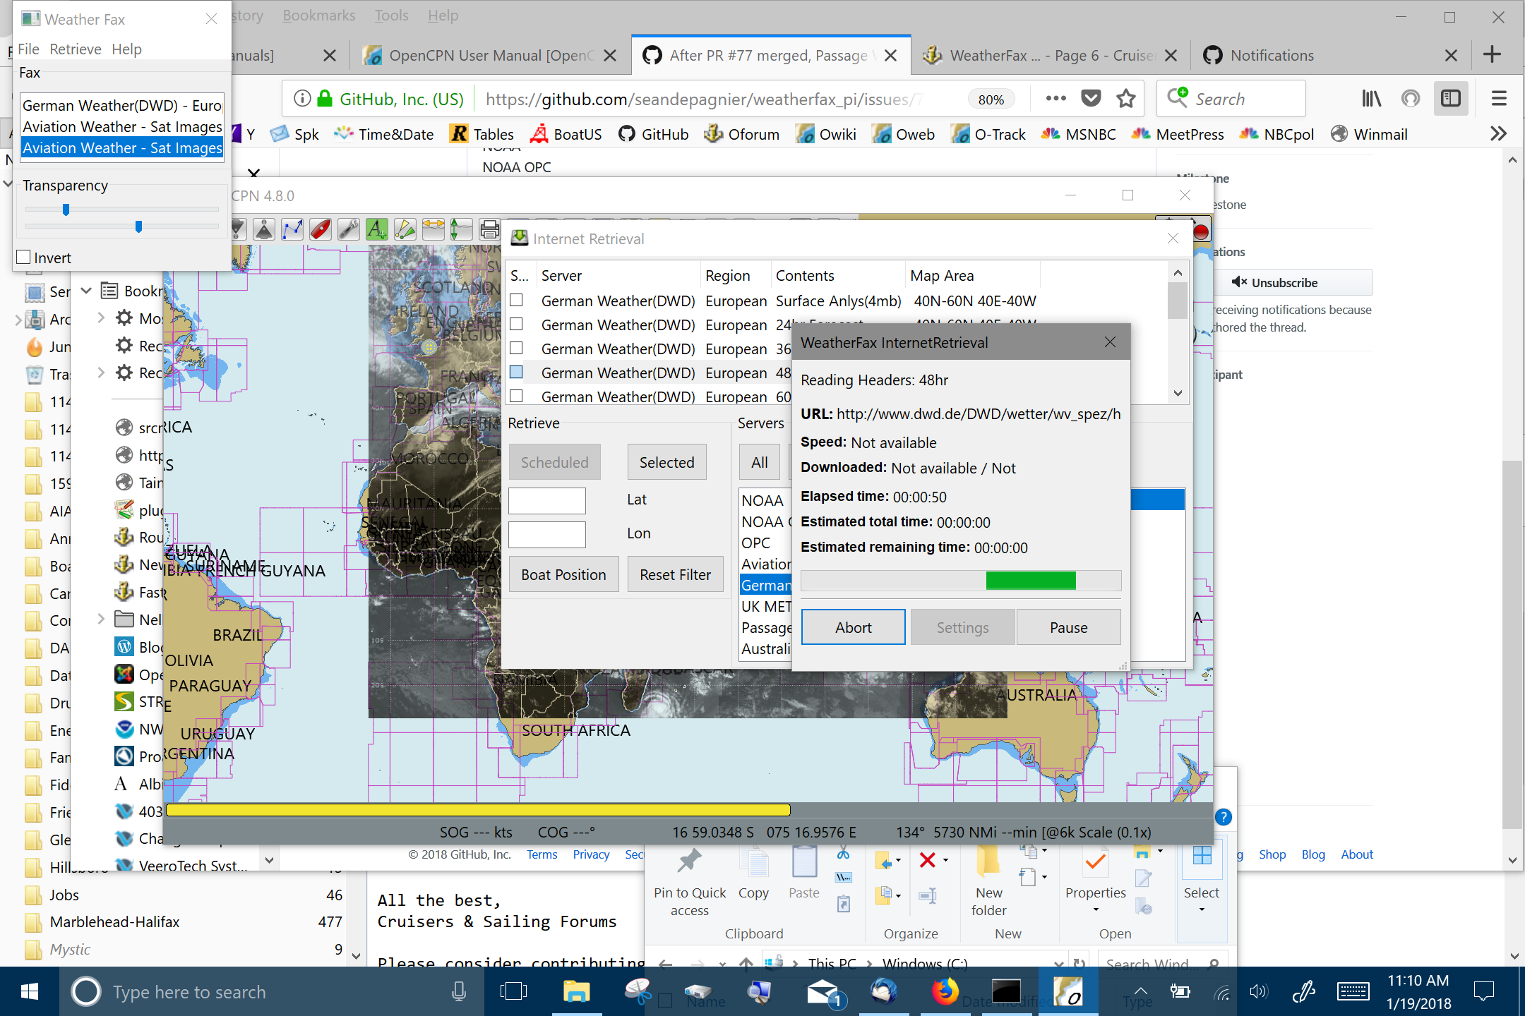
Task: Open Firefox from the taskbar
Action: [945, 991]
